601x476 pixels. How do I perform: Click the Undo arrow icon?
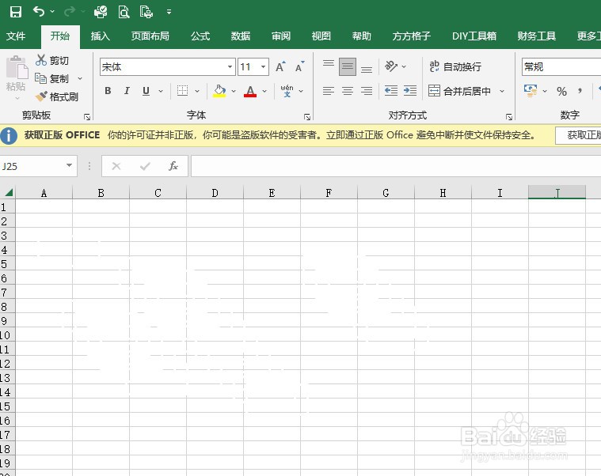tap(39, 12)
